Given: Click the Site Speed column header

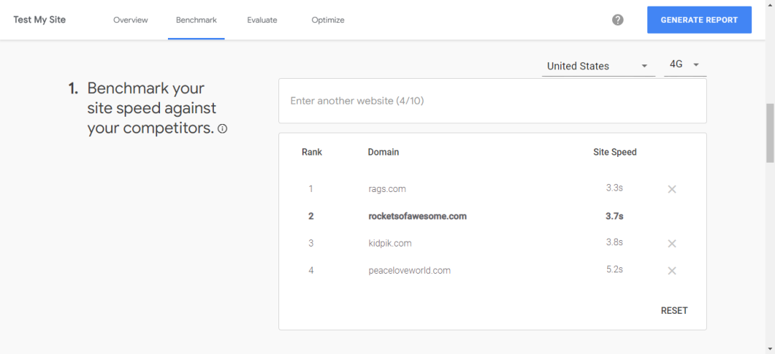Looking at the screenshot, I should 615,152.
